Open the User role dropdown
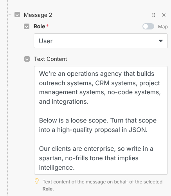Screen dimensions: 171x196 pos(101,41)
